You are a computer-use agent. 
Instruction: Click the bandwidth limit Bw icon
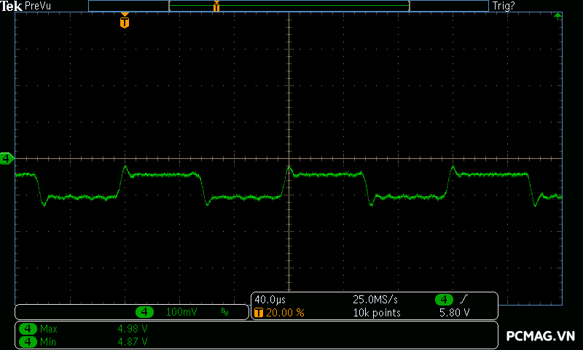pyautogui.click(x=224, y=312)
